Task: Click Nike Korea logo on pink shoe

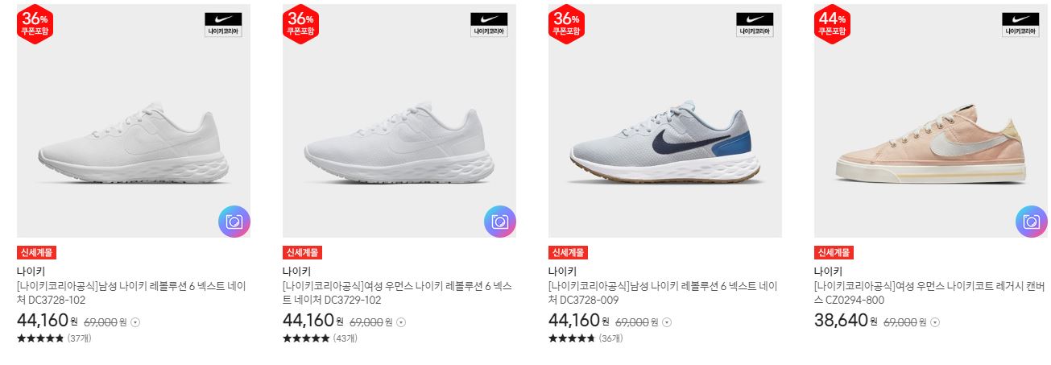Action: [x=1020, y=24]
